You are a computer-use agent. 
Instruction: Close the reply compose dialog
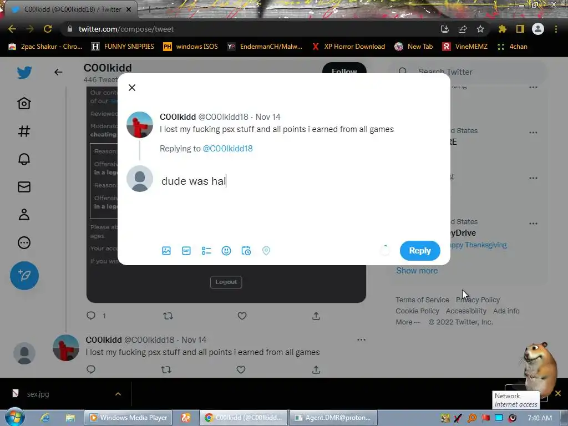coord(132,88)
